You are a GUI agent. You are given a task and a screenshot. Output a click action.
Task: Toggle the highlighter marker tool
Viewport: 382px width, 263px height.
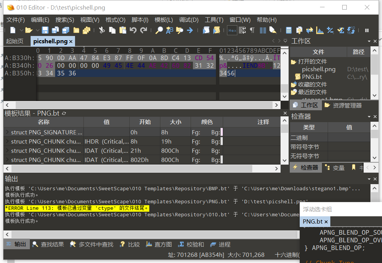273,30
